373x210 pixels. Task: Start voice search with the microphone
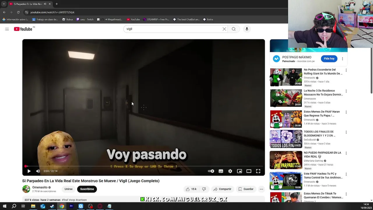(x=247, y=29)
